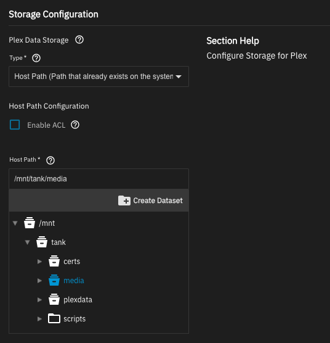Click the plexdata dataset icon
The width and height of the screenshot is (330, 343).
pyautogui.click(x=54, y=299)
